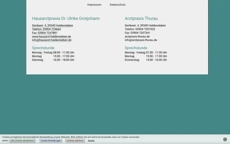Viewport: 230px width, 144px height.
Task: Click the Cookies ablehnen button
Action: (x=75, y=141)
